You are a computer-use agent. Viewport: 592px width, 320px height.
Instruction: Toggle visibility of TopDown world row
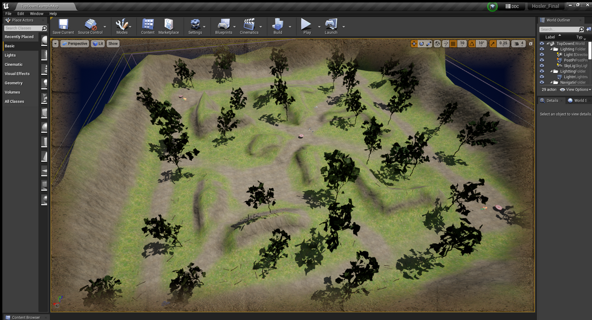pyautogui.click(x=542, y=43)
